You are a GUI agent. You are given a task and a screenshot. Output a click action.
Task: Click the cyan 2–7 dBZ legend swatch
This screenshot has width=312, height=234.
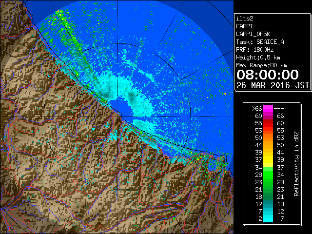tap(268, 218)
